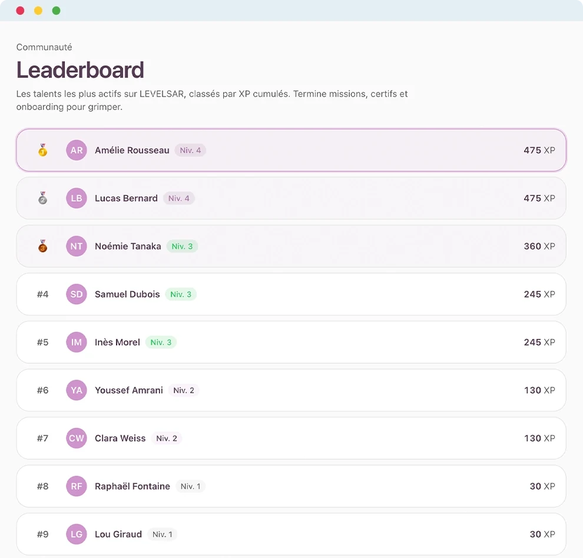Click the yellow minimize window button
Viewport: 583px width, 558px height.
38,11
